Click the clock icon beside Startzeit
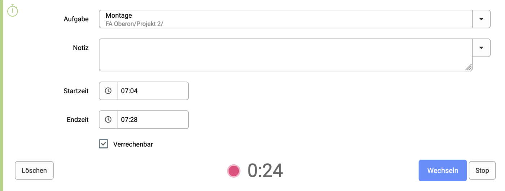 pyautogui.click(x=108, y=91)
